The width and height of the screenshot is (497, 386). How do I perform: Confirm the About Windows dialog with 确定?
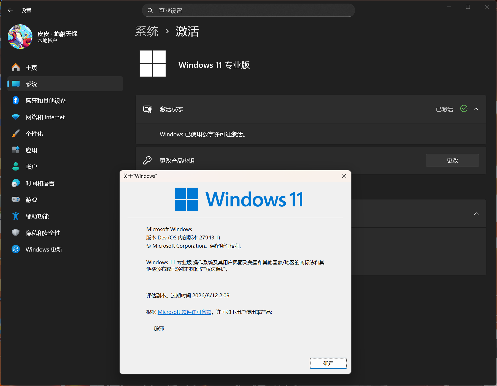pos(328,363)
